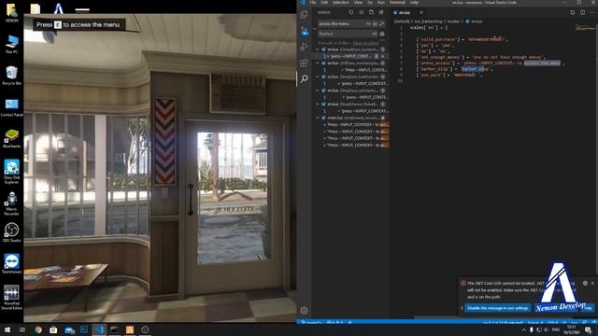598x336 pixels.
Task: Click 'Disable this message in user settings' button
Action: tap(498, 308)
